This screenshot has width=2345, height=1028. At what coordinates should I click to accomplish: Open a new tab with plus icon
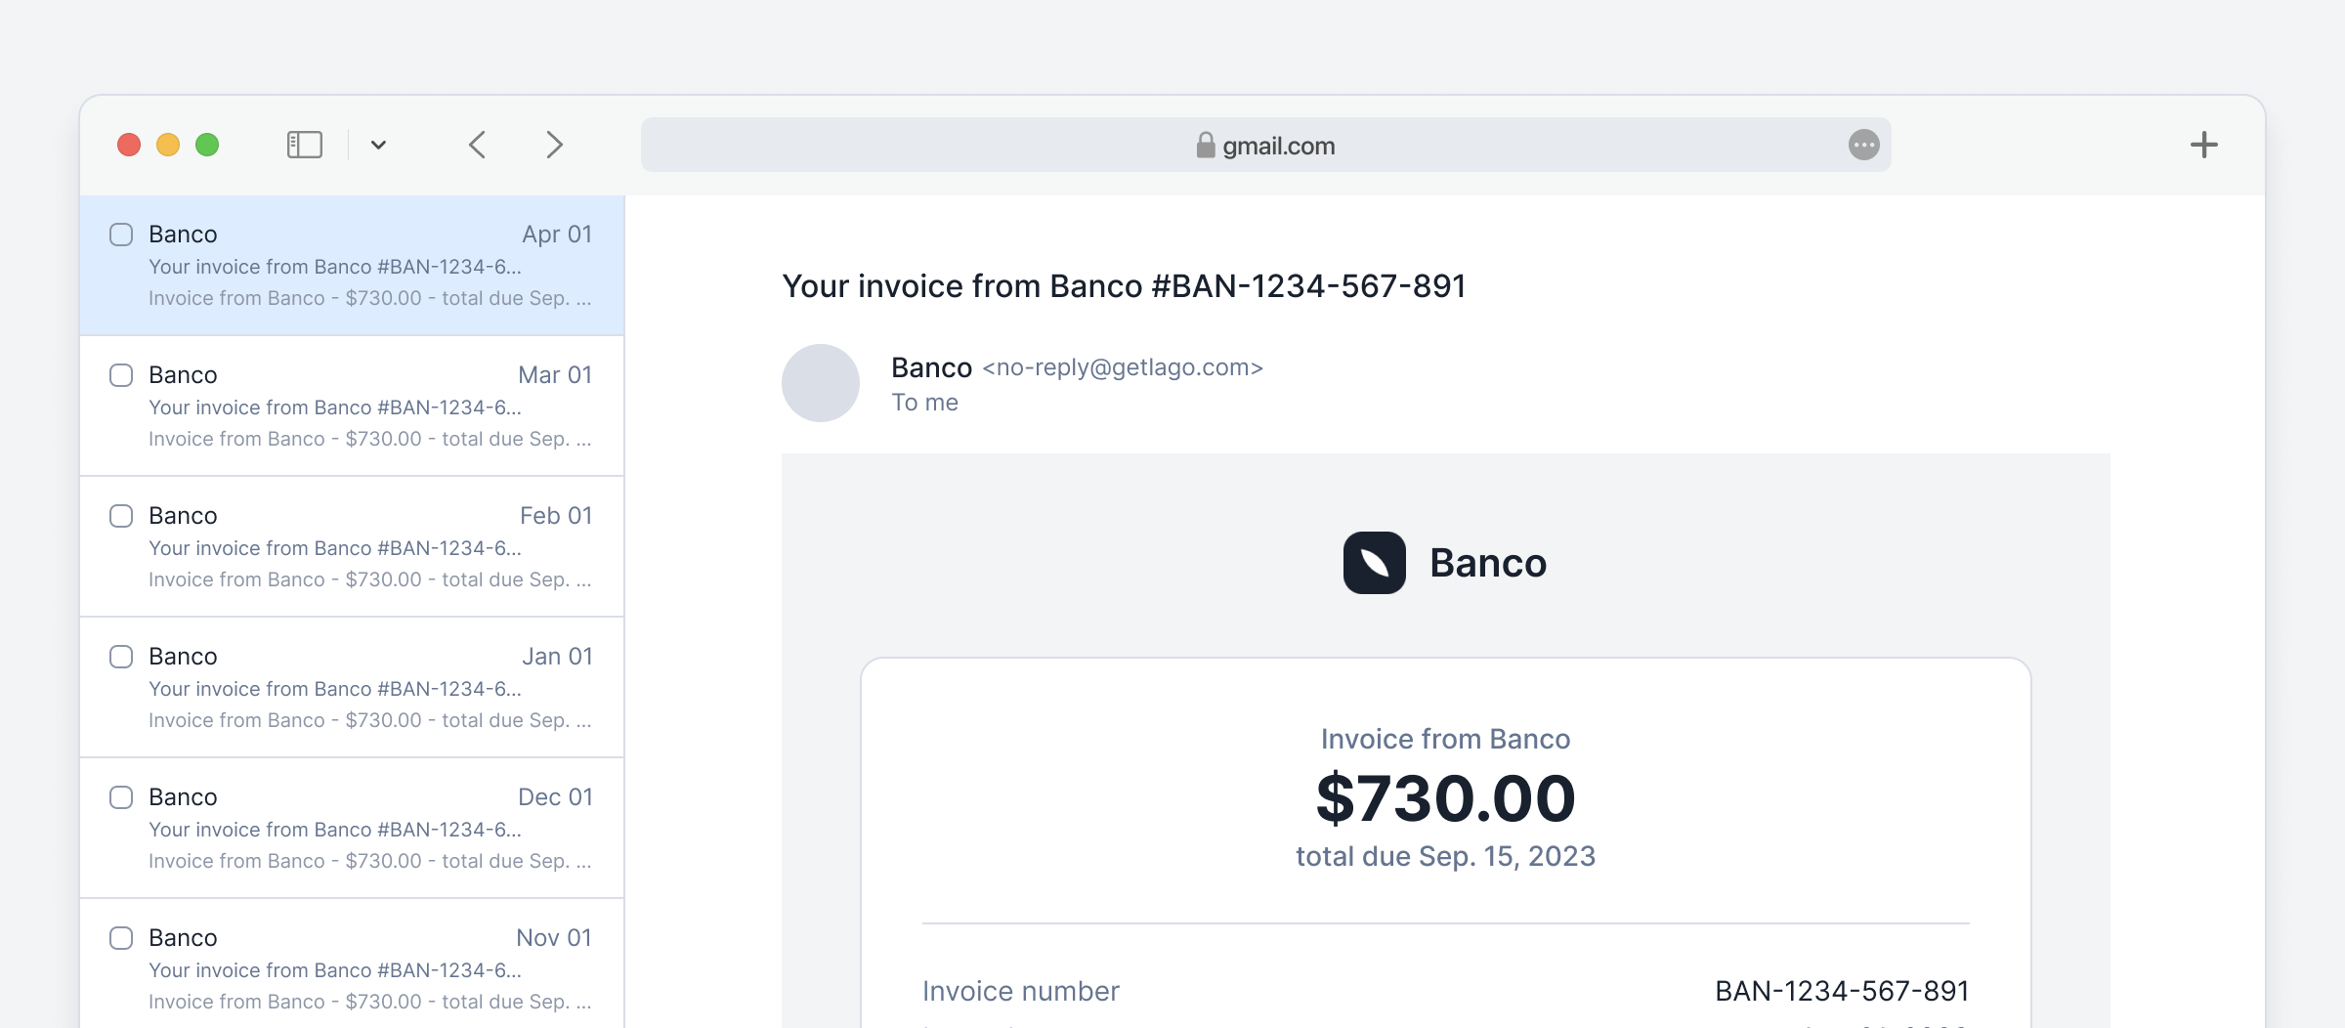point(2203,145)
